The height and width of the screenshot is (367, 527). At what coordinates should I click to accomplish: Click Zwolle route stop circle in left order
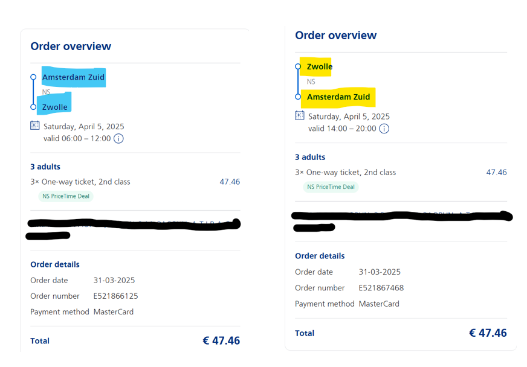click(33, 107)
